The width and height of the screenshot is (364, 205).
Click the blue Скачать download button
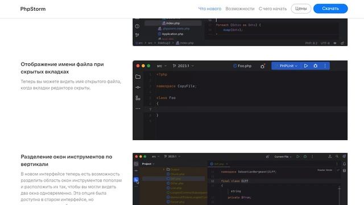[330, 9]
